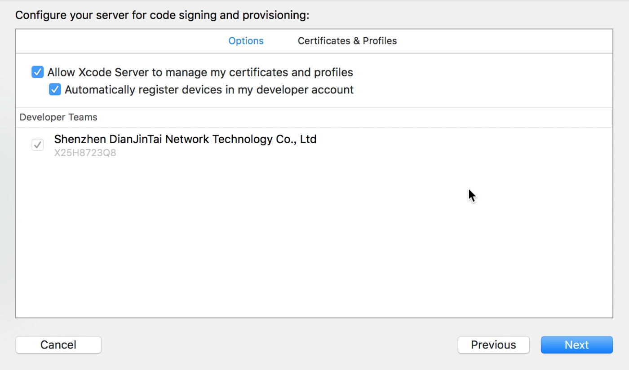The image size is (629, 370).
Task: Click blank space right of 'Automatically register devices'
Action: pyautogui.click(x=472, y=90)
